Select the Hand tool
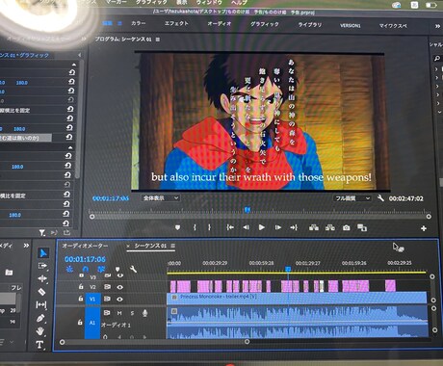Screen dimensions: 443x366 pos(40,331)
